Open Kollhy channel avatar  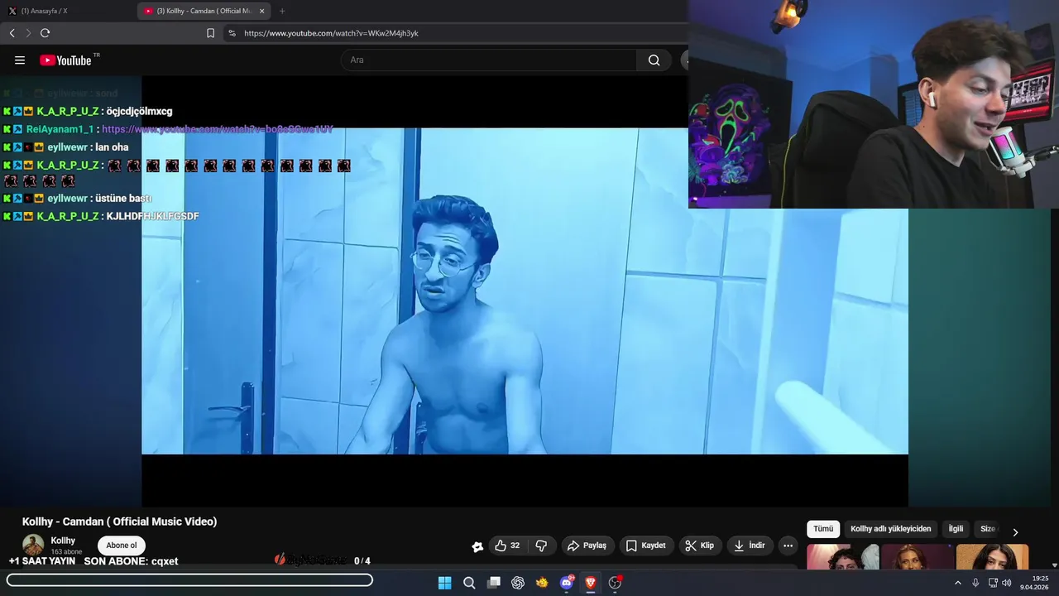point(33,545)
